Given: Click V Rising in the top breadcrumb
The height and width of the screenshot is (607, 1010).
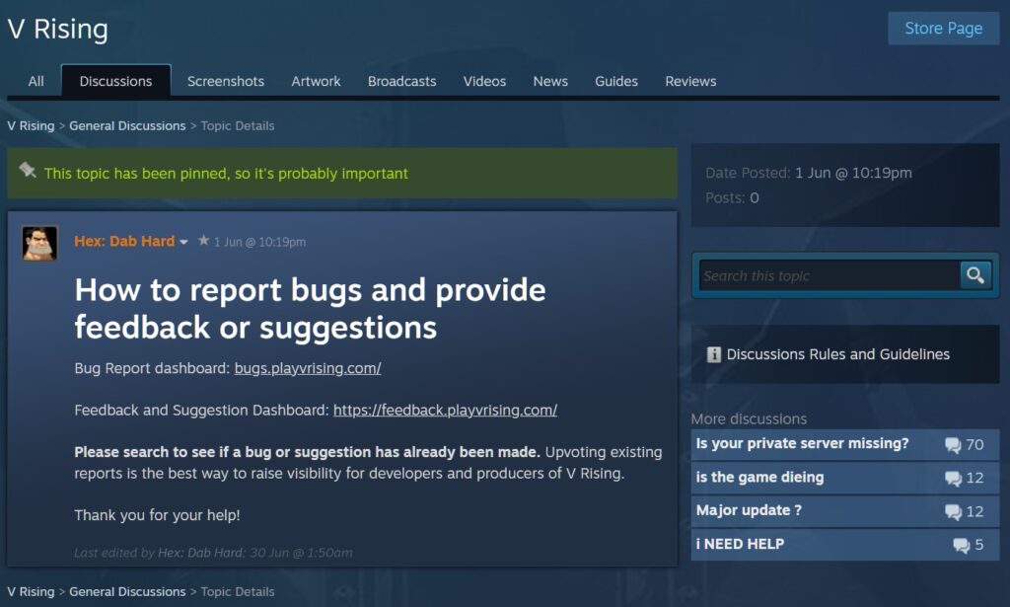Looking at the screenshot, I should point(31,125).
